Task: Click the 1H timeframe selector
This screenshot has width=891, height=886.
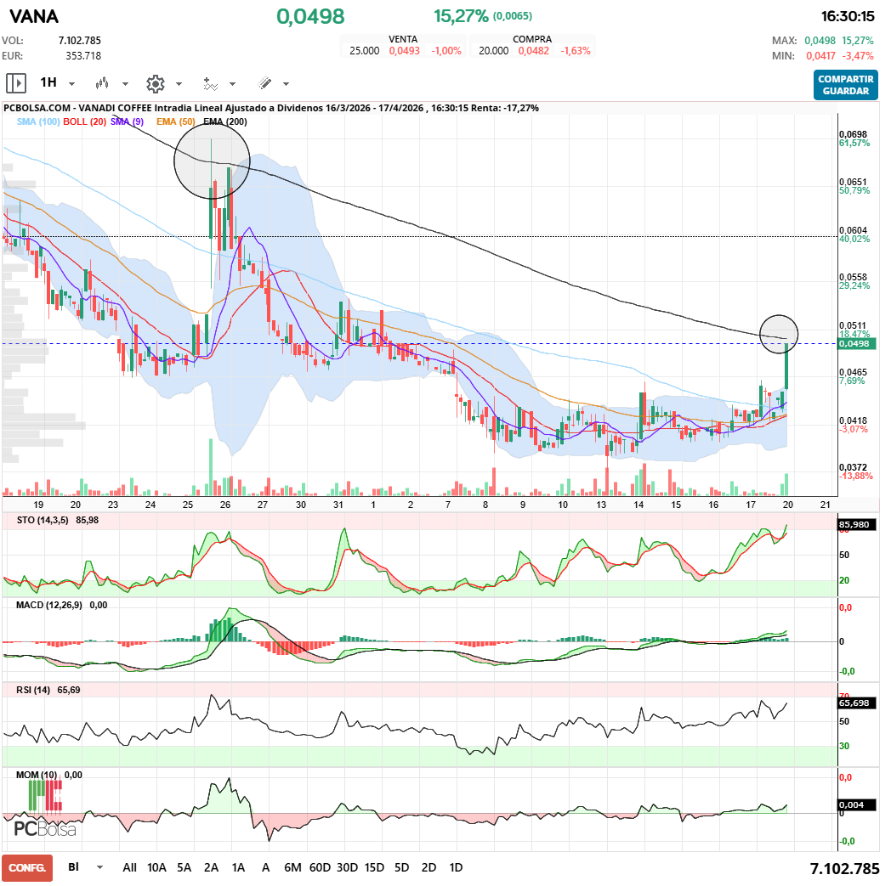Action: point(48,83)
